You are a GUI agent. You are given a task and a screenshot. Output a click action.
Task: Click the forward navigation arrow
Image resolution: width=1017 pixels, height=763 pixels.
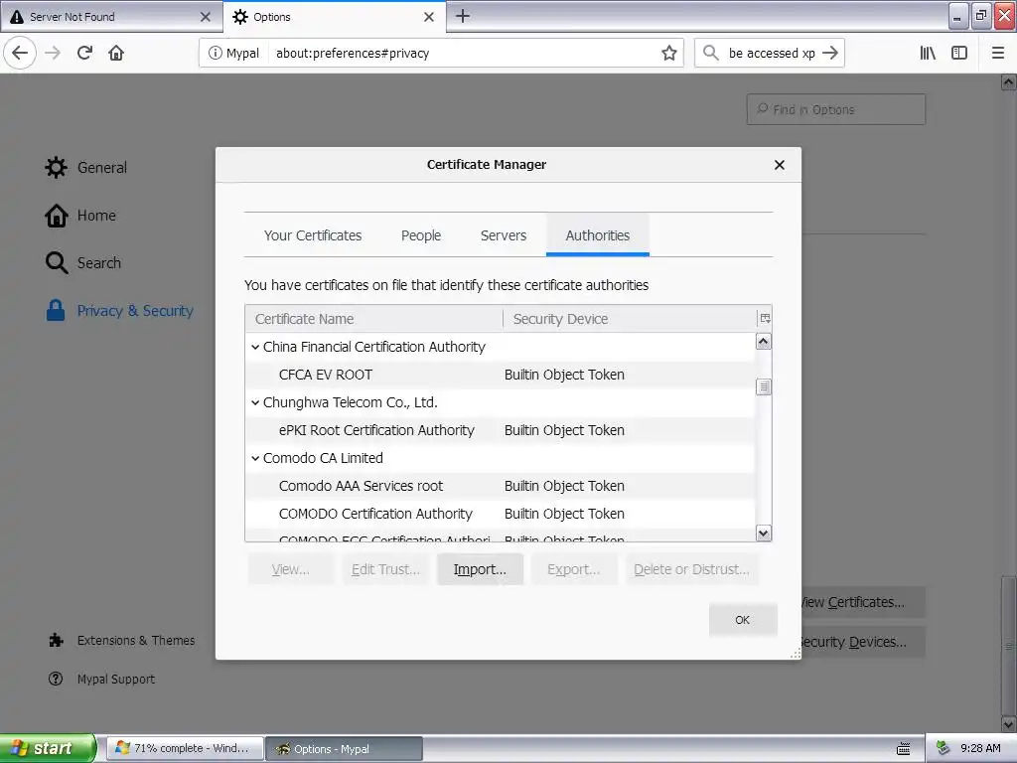coord(54,53)
